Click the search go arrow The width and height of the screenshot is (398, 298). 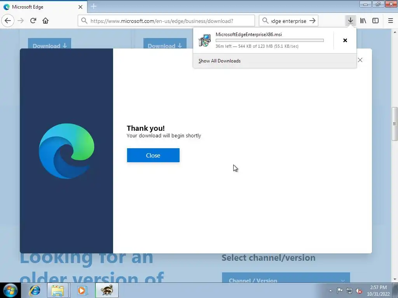tap(312, 21)
